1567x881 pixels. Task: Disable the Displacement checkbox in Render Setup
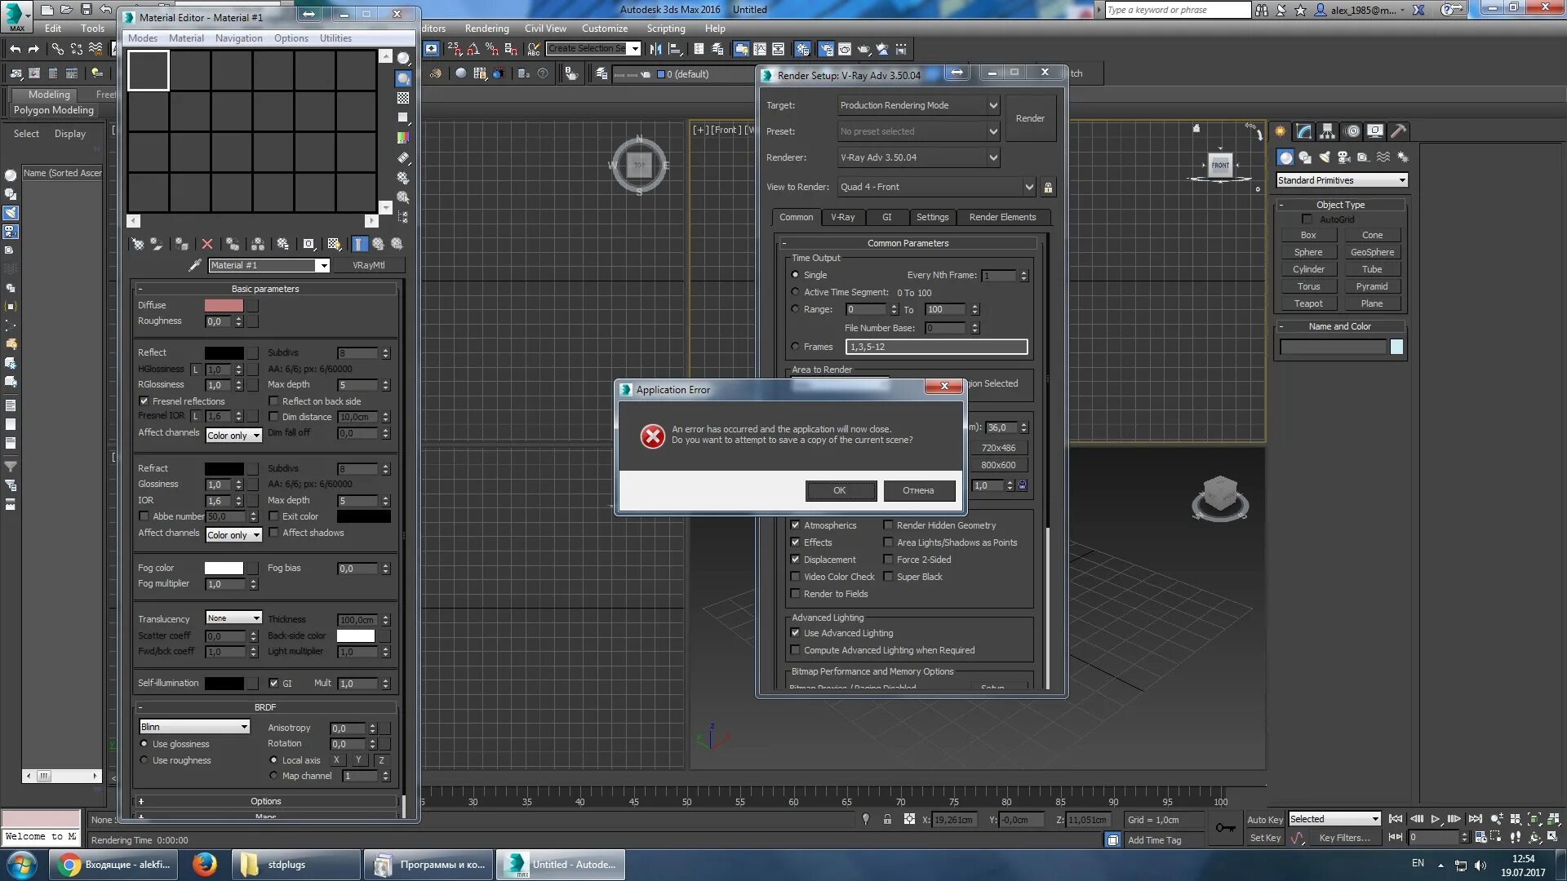797,560
